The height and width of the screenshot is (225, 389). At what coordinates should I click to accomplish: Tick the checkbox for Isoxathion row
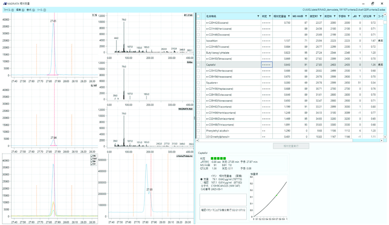pyautogui.click(x=198, y=41)
